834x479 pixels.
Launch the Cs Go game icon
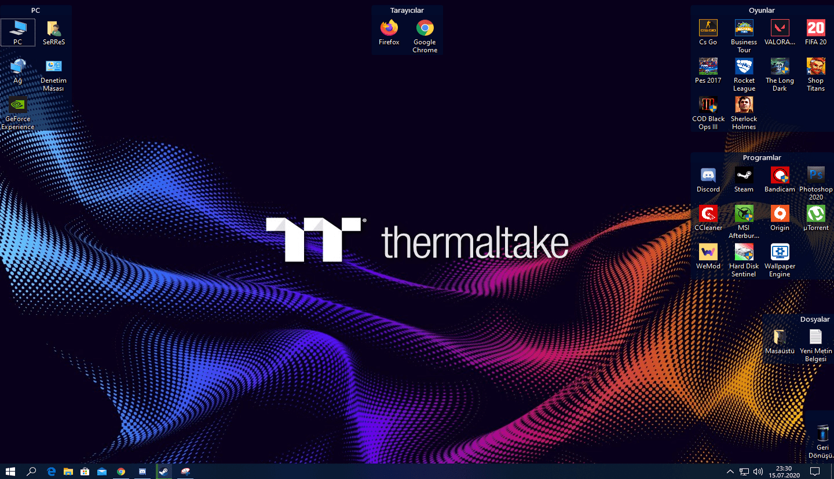(x=708, y=32)
